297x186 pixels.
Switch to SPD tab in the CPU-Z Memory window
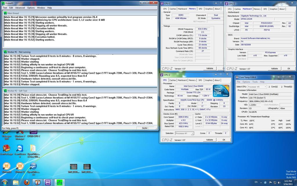tap(200, 9)
